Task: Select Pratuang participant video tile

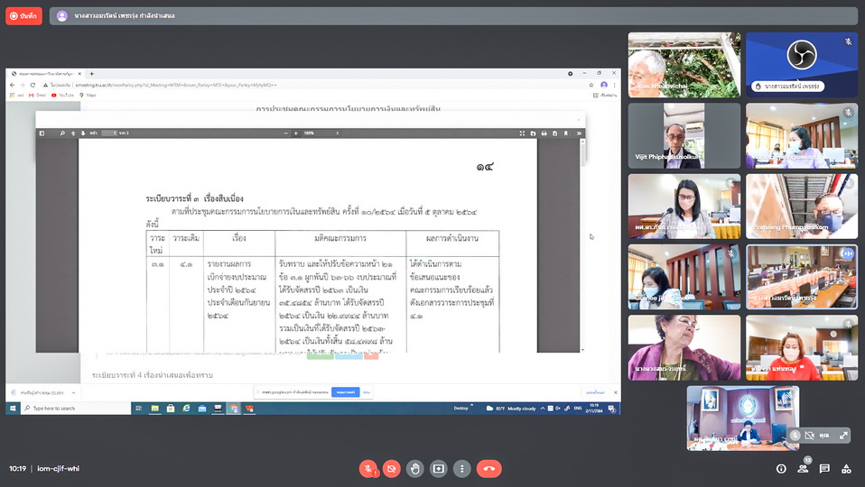Action: pyautogui.click(x=802, y=207)
